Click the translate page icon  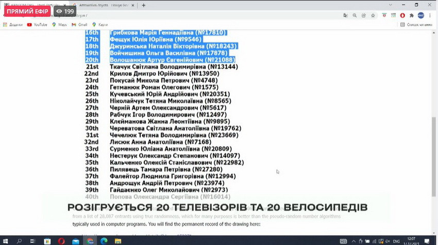(x=345, y=15)
